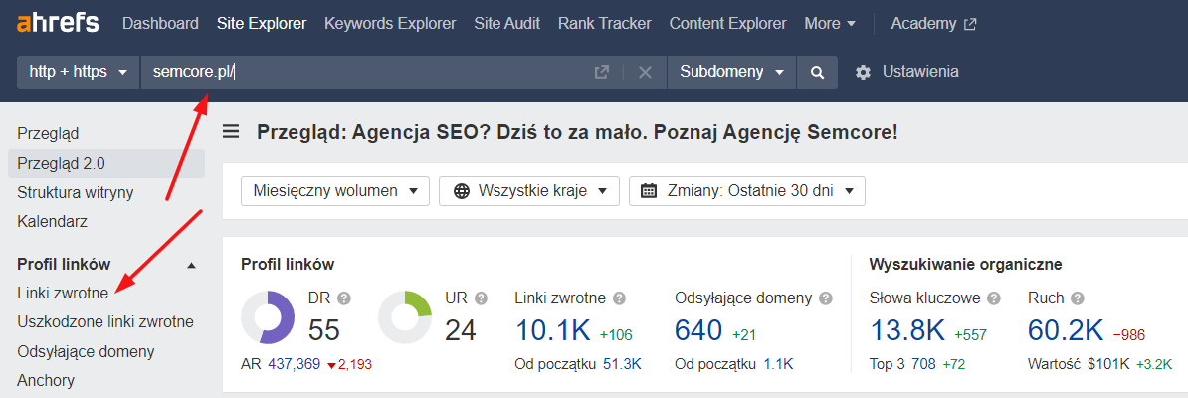Image resolution: width=1188 pixels, height=398 pixels.
Task: Click the 10.1K backlinks value
Action: (552, 331)
